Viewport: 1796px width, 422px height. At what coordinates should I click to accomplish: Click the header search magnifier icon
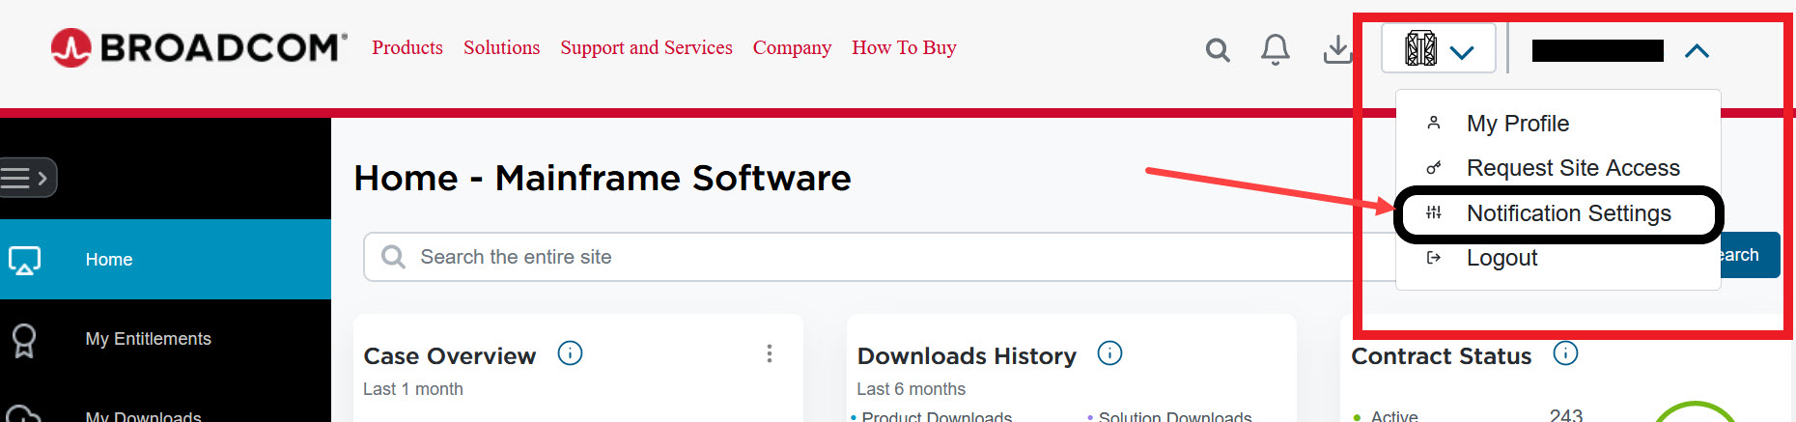(1218, 50)
